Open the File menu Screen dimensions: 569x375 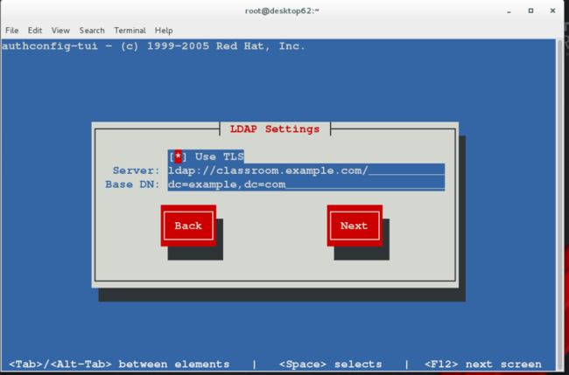(12, 31)
